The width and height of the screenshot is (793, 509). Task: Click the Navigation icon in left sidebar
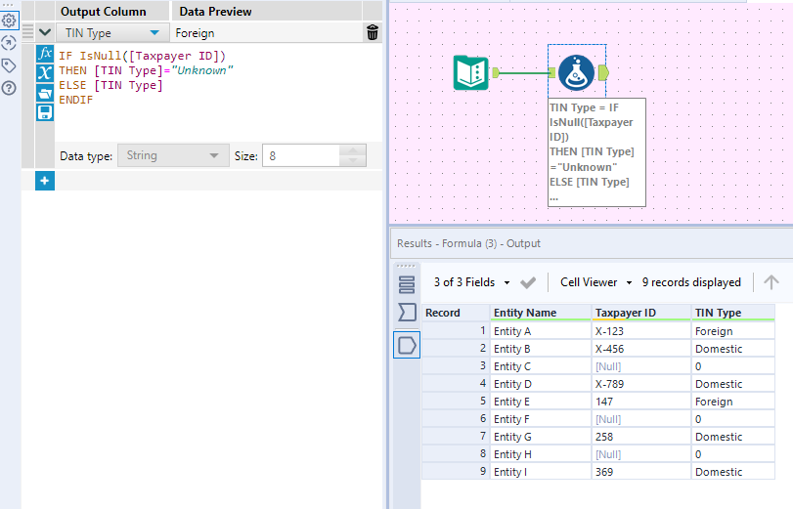9,43
